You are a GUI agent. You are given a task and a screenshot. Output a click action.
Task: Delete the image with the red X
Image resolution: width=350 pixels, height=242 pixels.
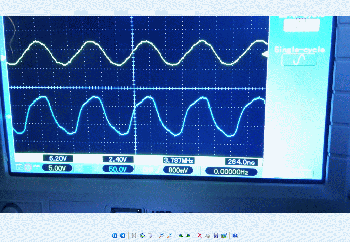point(200,236)
